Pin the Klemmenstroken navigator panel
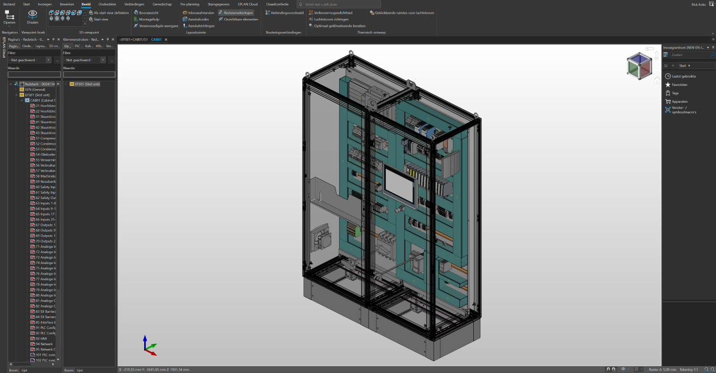Viewport: 716px width, 373px height. pyautogui.click(x=109, y=39)
